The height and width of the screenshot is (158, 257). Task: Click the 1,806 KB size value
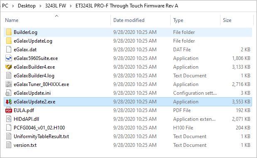[241, 58]
